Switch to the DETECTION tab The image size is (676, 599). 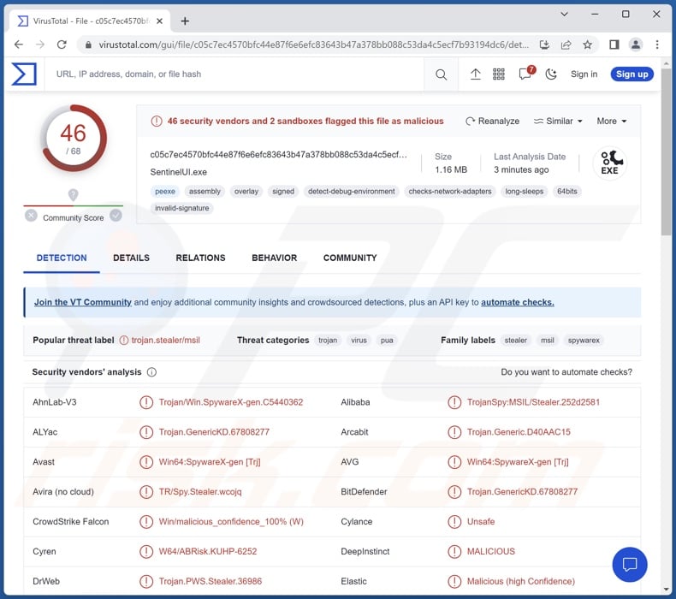[x=62, y=258]
